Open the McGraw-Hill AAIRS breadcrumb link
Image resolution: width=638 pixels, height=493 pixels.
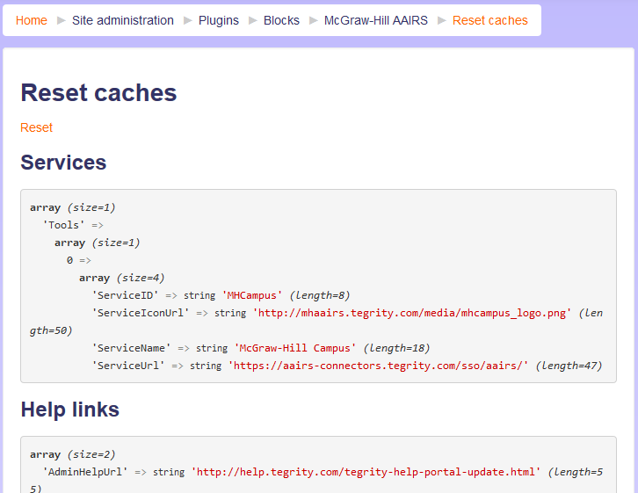[x=375, y=20]
